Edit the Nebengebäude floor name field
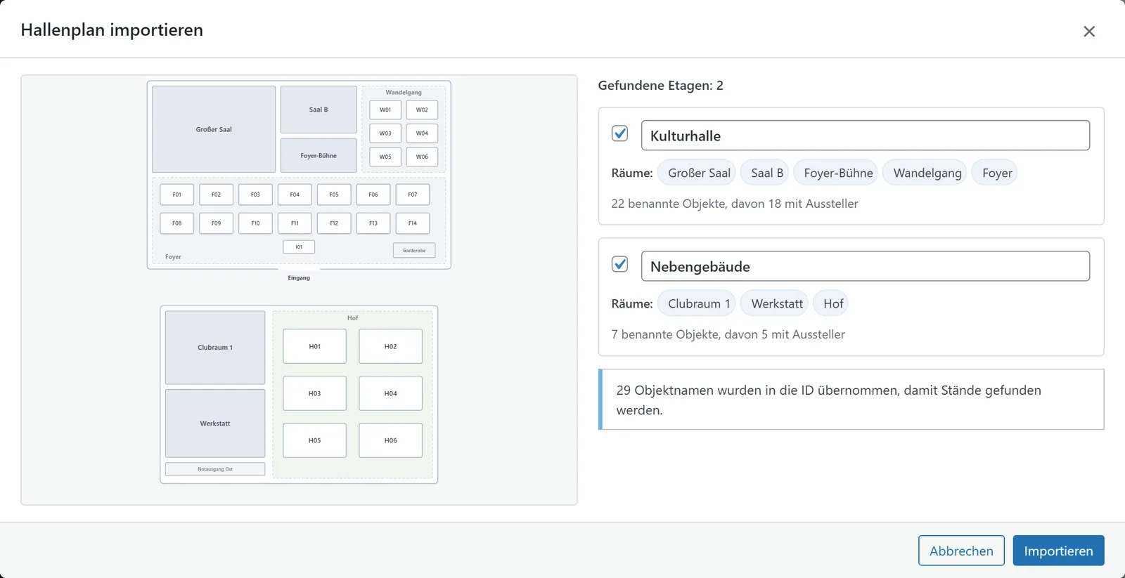 [866, 266]
